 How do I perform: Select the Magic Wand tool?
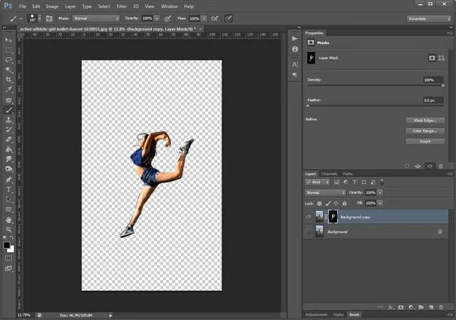9,70
